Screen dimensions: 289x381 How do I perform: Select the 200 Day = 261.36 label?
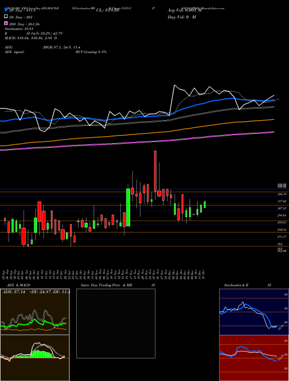24,24
